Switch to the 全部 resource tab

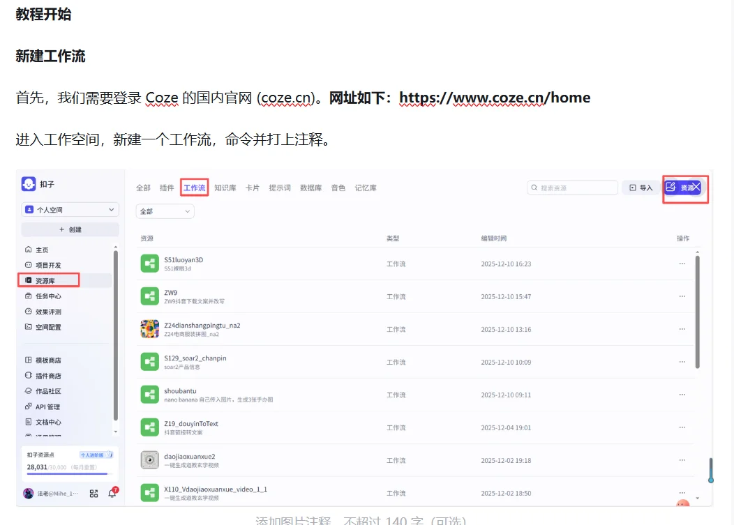[x=143, y=188]
